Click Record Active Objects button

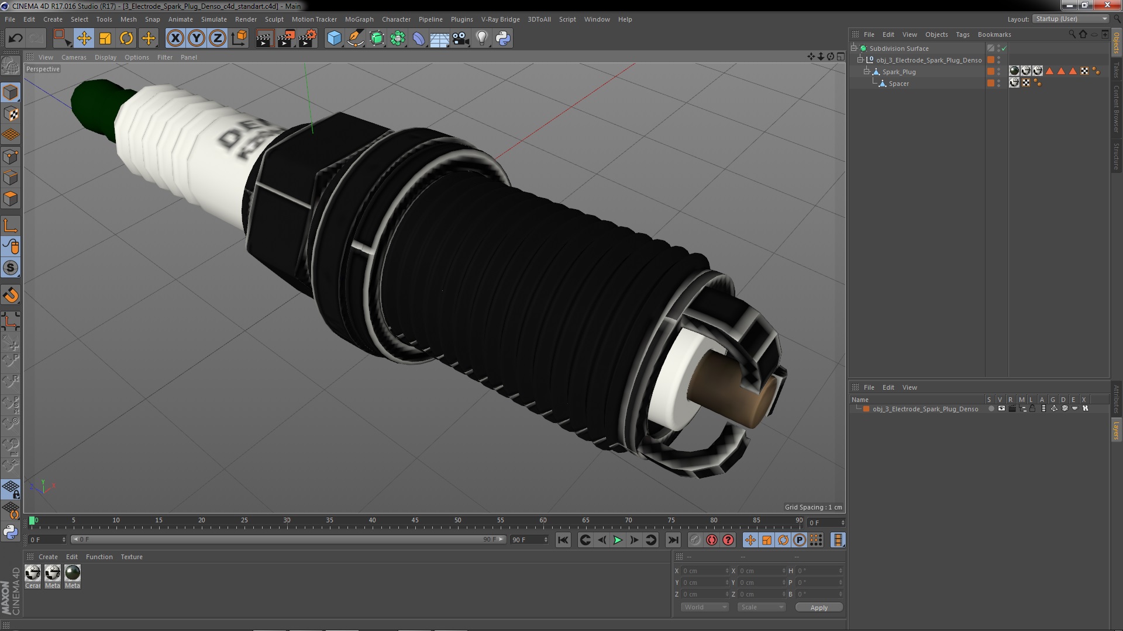tap(695, 540)
